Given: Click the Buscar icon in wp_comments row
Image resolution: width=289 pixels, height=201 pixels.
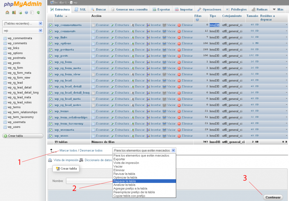Looking at the screenshot, I should click(x=132, y=31).
